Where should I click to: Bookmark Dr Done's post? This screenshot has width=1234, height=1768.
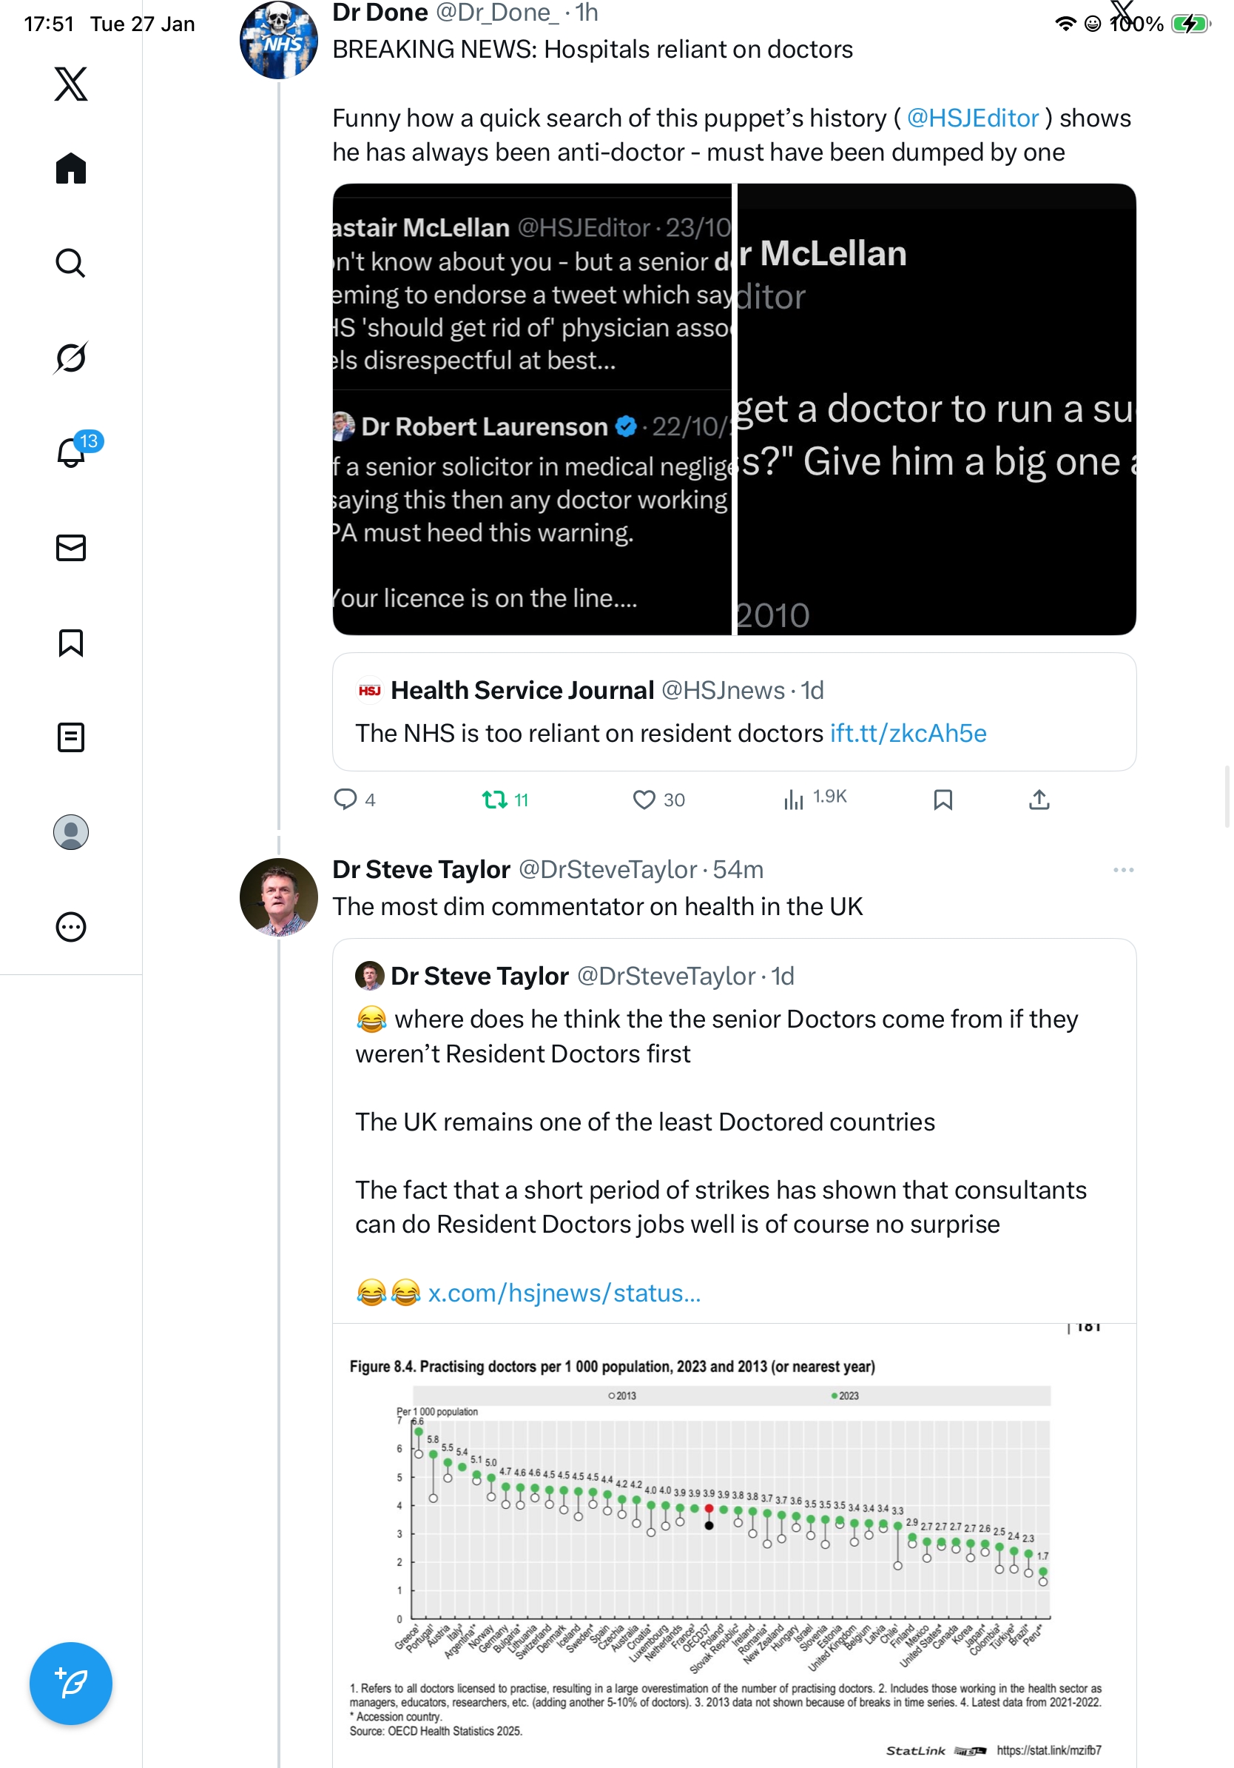pos(943,800)
